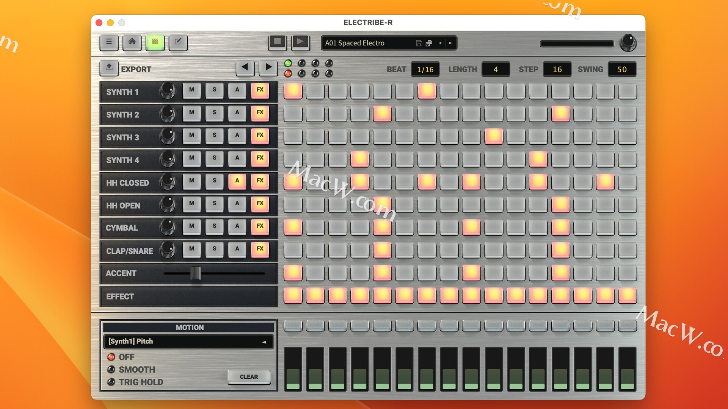
Task: Toggle the first step of SYNTH 2
Action: point(293,114)
